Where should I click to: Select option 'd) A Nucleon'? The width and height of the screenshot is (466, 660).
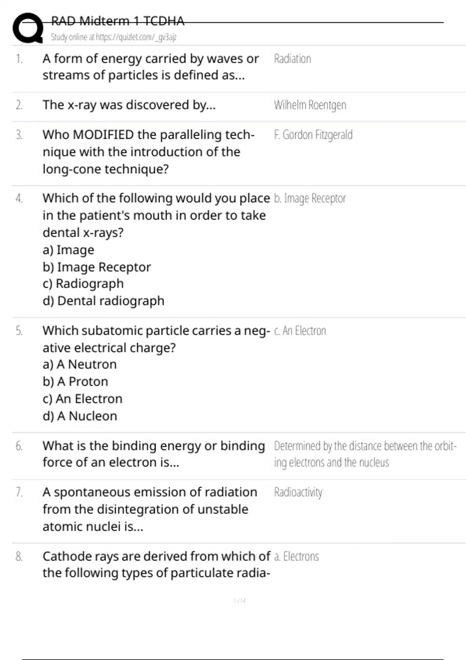coord(80,416)
